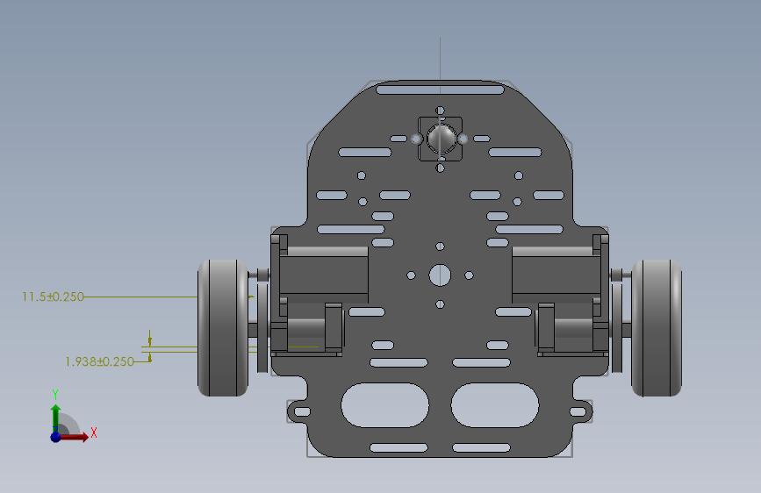Select the large center hole in chassis plate
Screen dimensions: 761x493
[x=440, y=275]
